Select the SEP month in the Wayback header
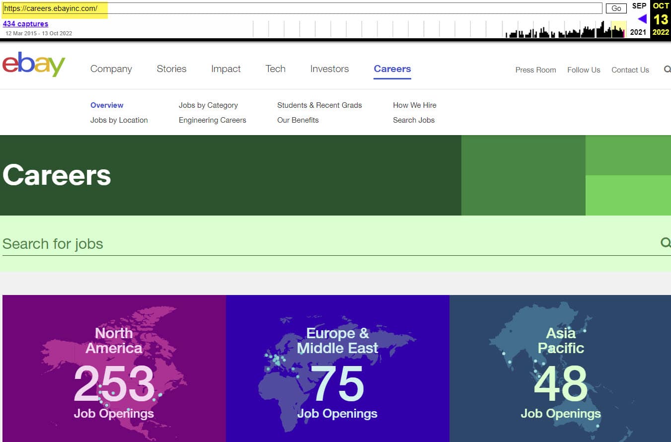The width and height of the screenshot is (671, 442). point(639,6)
